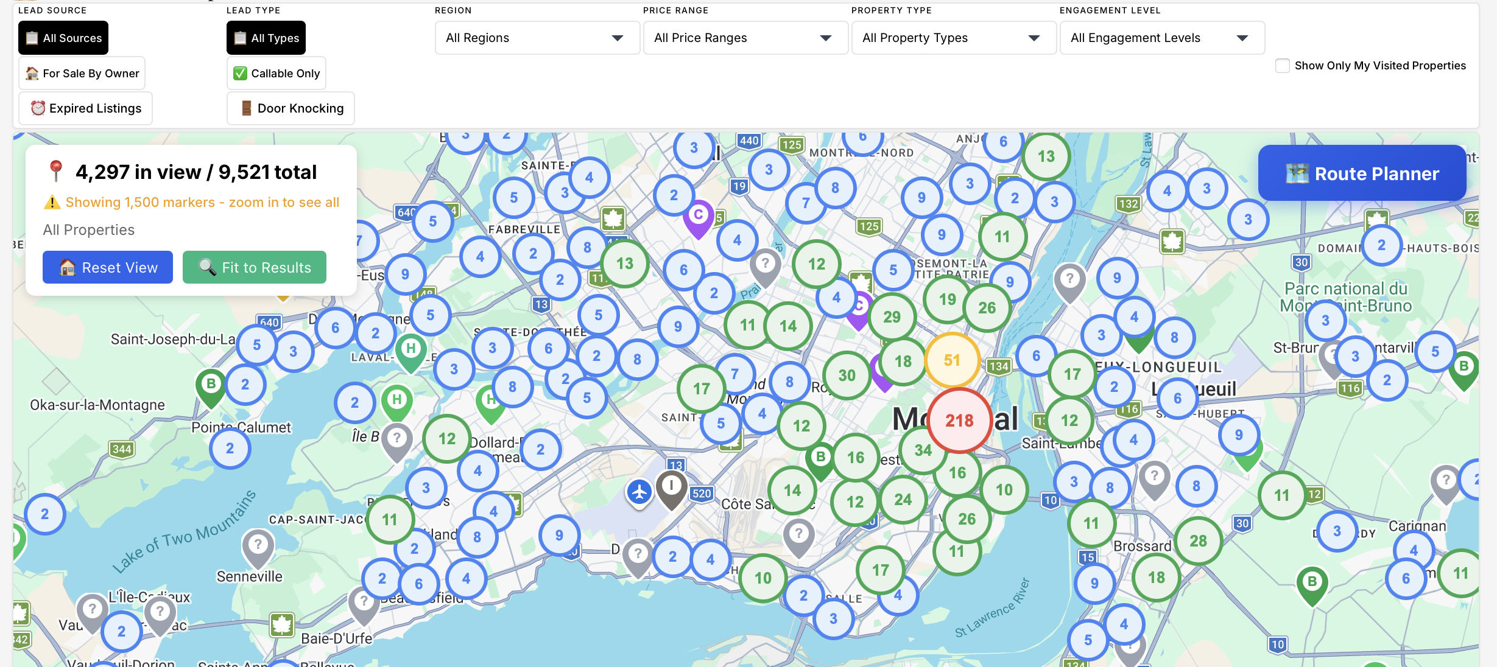Select the airplane airport marker on the map

(640, 492)
